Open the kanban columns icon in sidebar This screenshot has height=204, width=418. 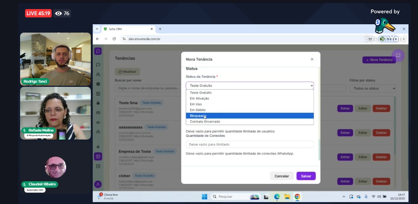(x=98, y=94)
